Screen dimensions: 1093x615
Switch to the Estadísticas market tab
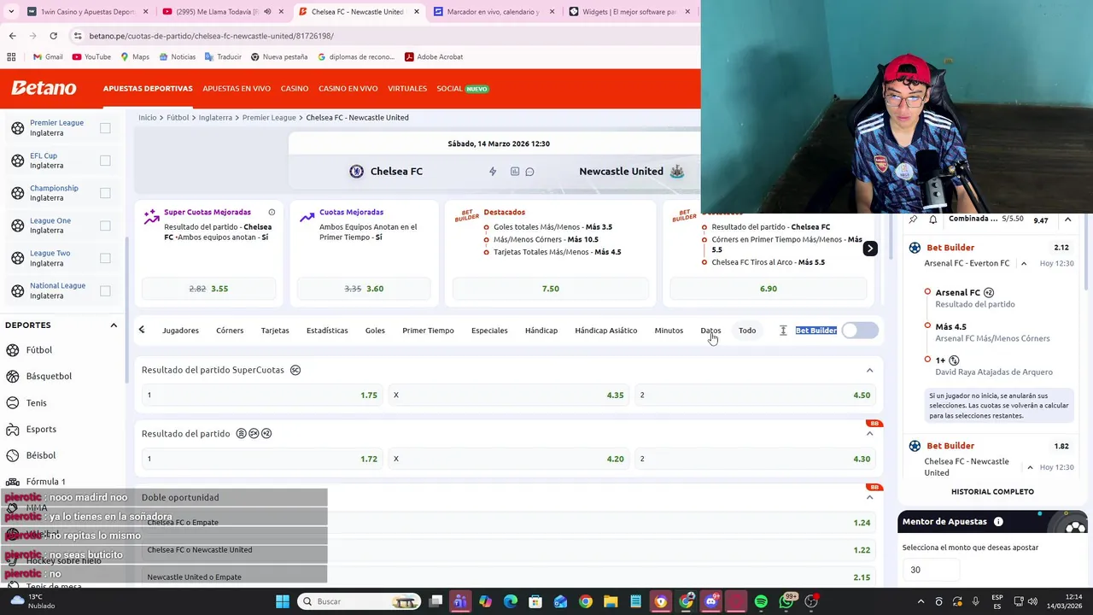click(327, 331)
